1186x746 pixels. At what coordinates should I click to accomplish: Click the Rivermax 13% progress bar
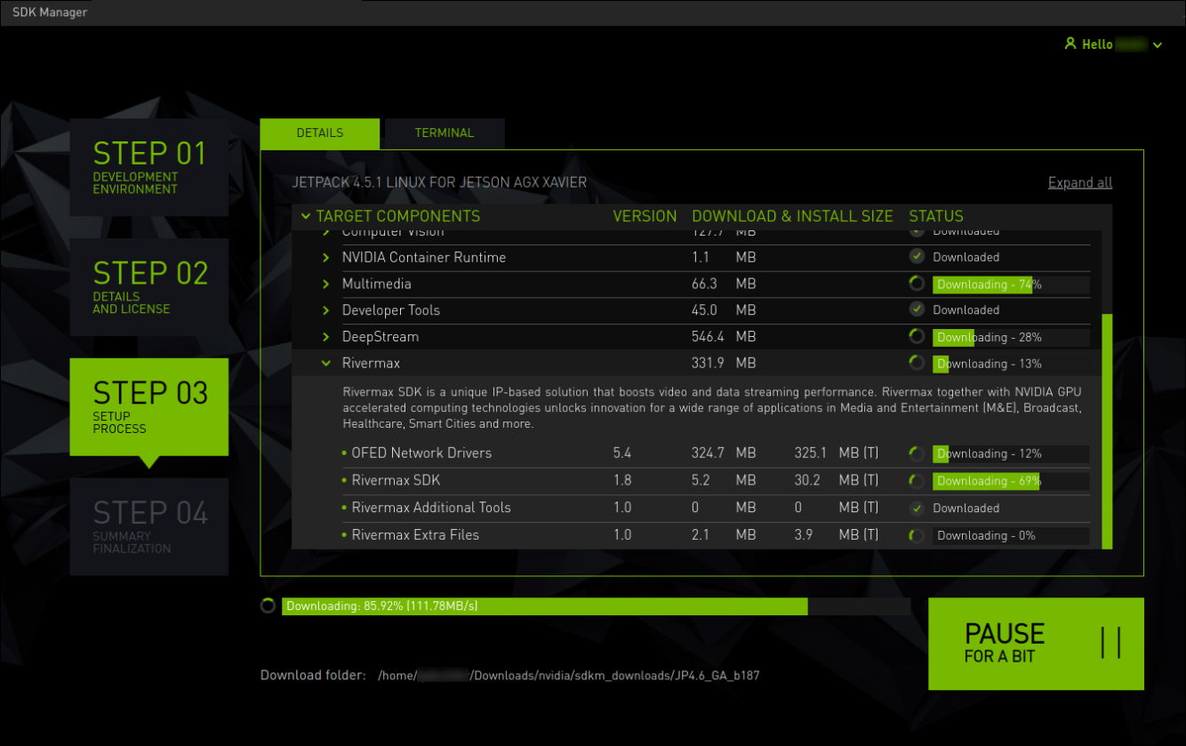tap(1011, 365)
